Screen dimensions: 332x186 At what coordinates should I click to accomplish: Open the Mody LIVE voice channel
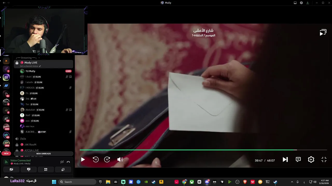44,64
